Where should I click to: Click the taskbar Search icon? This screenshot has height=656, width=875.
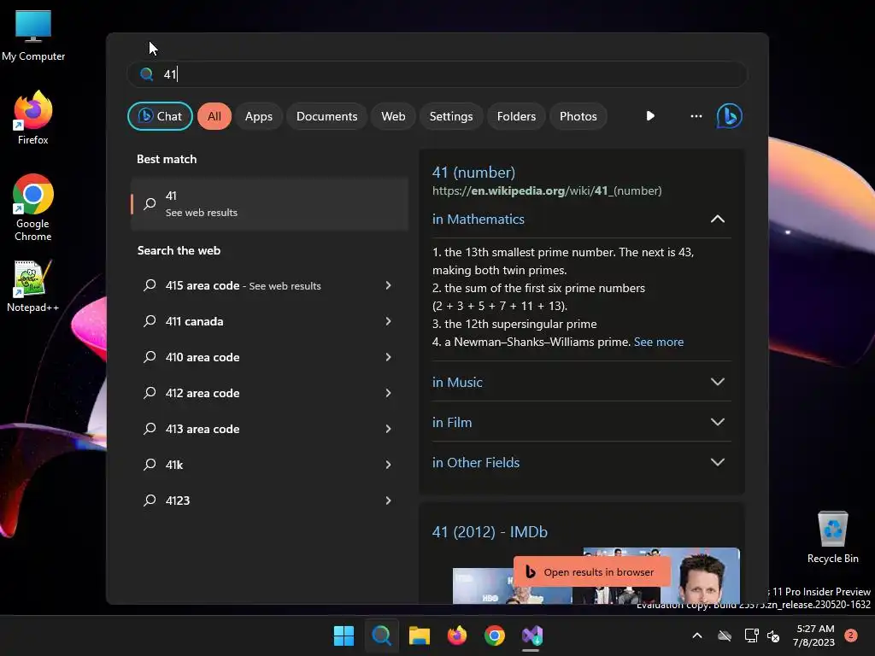pyautogui.click(x=382, y=635)
